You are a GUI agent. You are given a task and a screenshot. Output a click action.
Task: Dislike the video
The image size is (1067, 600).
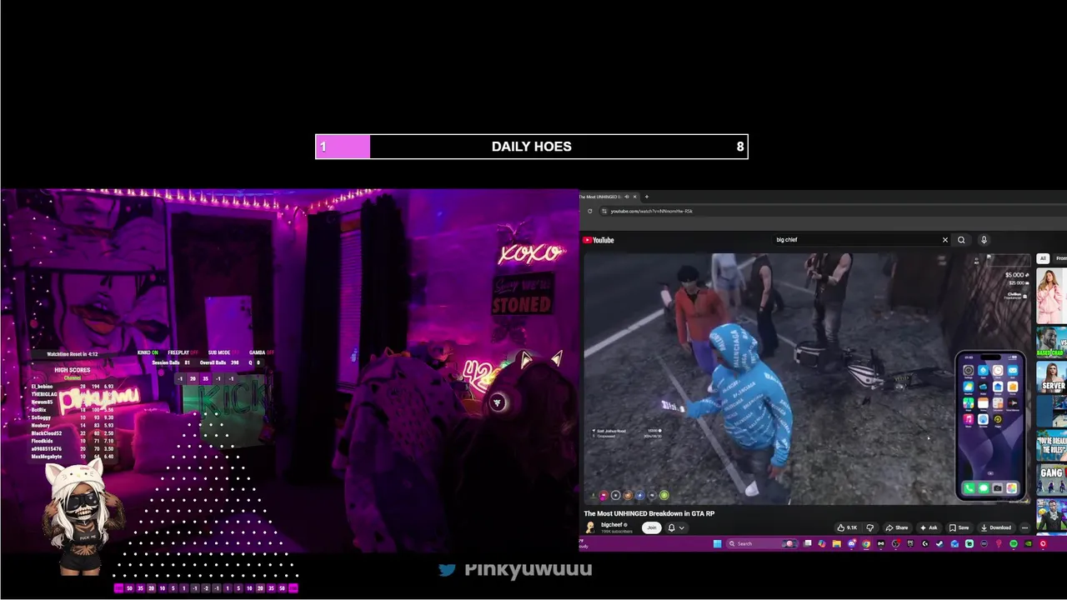(870, 527)
